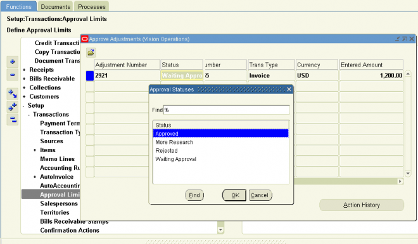
Task: Select Payment Terms in navigator tree
Action: click(x=60, y=124)
